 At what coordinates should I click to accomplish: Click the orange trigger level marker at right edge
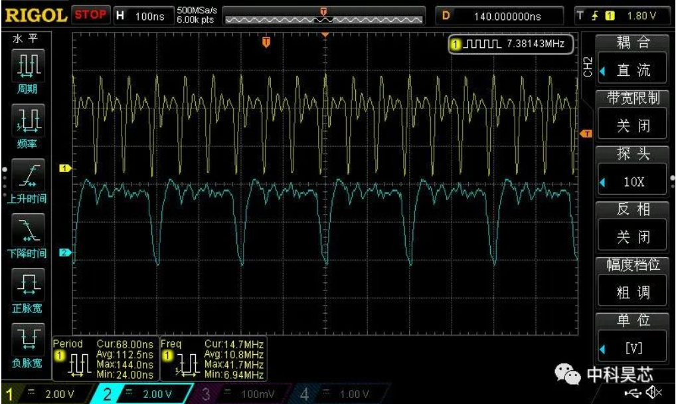coord(586,134)
